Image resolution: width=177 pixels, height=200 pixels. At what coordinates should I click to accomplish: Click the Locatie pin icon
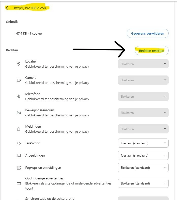[x=19, y=64]
